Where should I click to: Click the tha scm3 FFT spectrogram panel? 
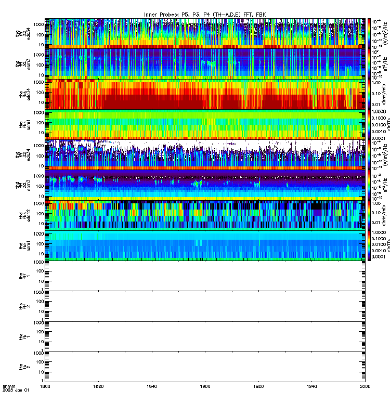pos(205,64)
